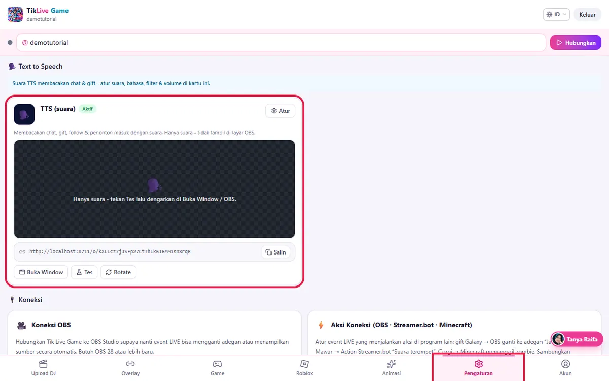The width and height of the screenshot is (609, 381).
Task: Click the TikLive Game logo icon
Action: click(15, 14)
